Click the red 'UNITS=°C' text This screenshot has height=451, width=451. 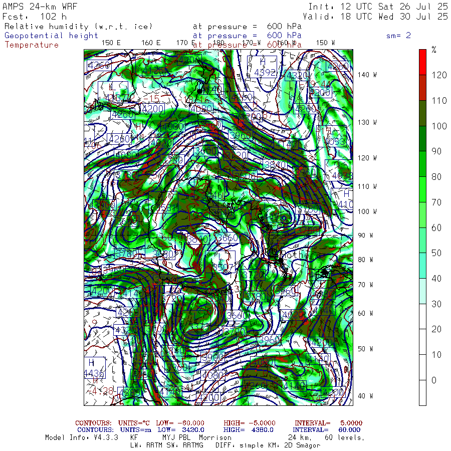click(134, 423)
